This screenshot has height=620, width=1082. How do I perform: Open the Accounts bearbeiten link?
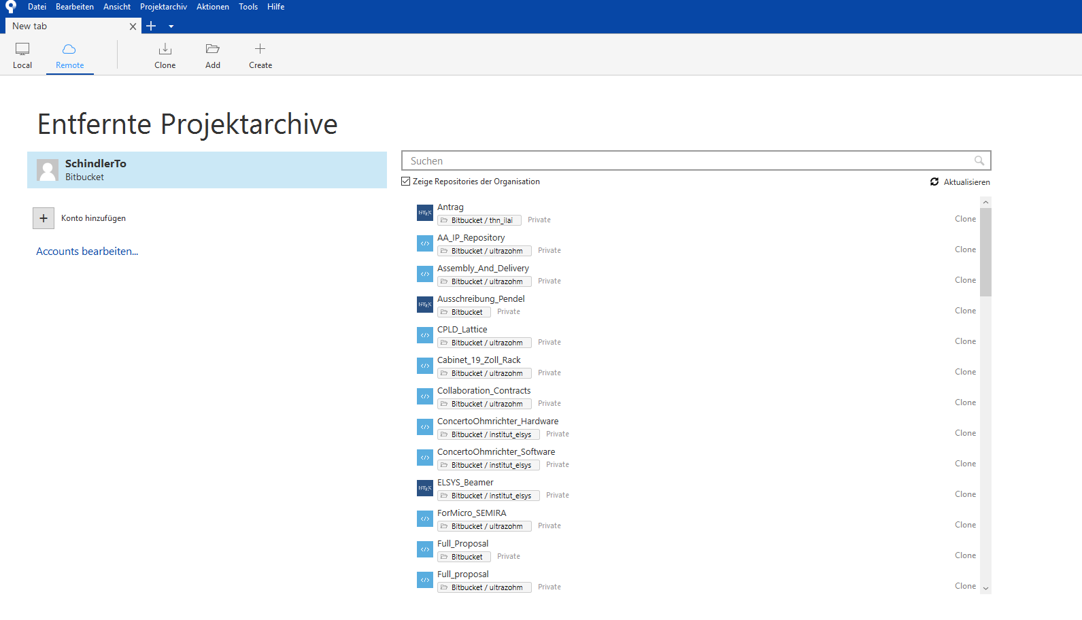coord(87,252)
